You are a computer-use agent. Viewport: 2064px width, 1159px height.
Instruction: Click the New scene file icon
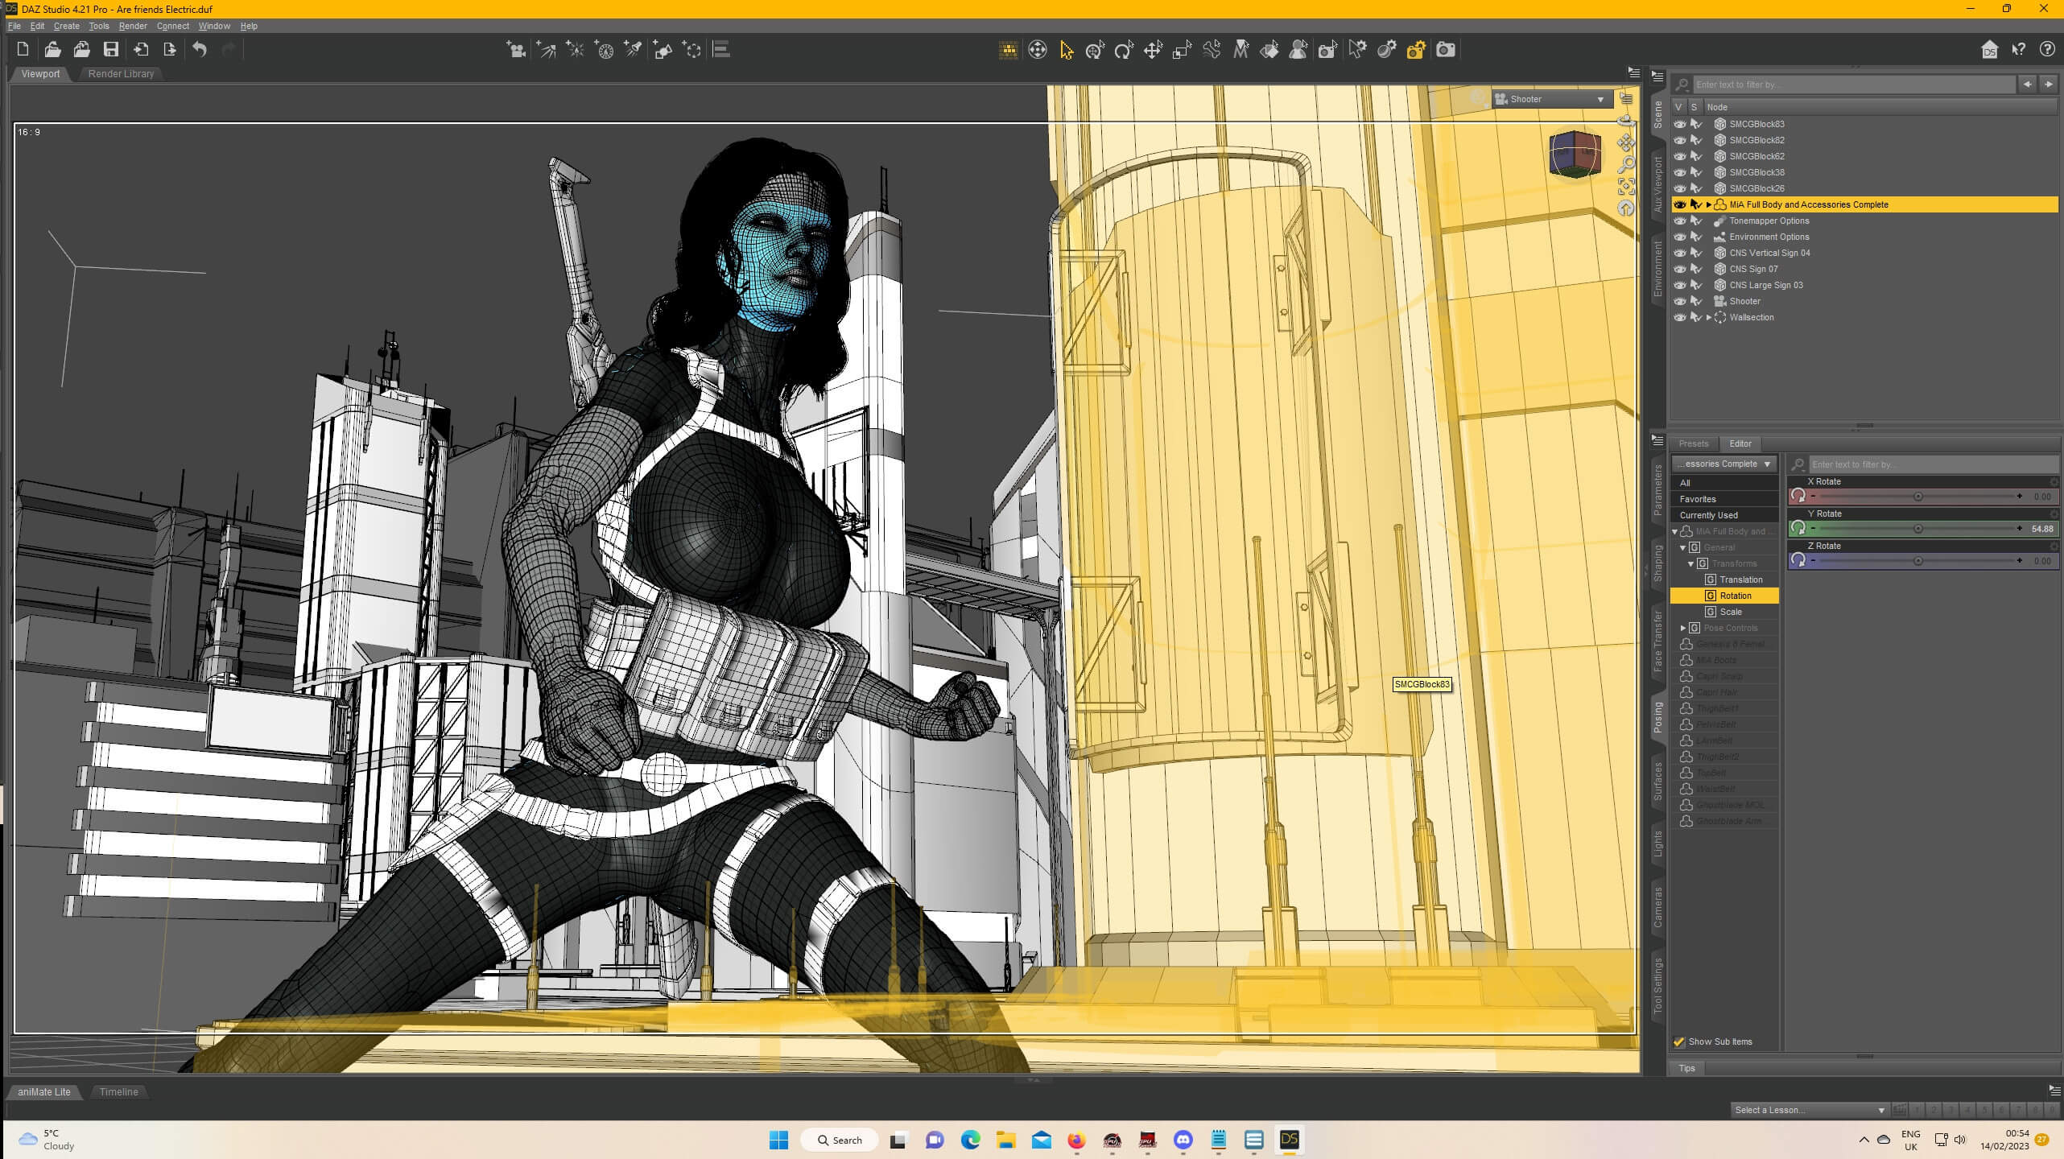tap(23, 50)
